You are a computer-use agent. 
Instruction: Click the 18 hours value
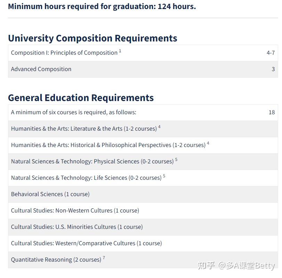(x=272, y=113)
